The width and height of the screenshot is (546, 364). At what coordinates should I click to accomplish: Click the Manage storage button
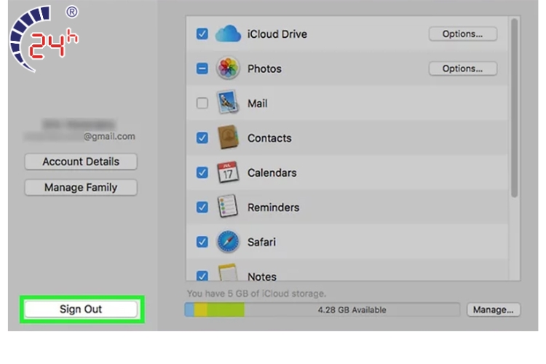coord(494,309)
